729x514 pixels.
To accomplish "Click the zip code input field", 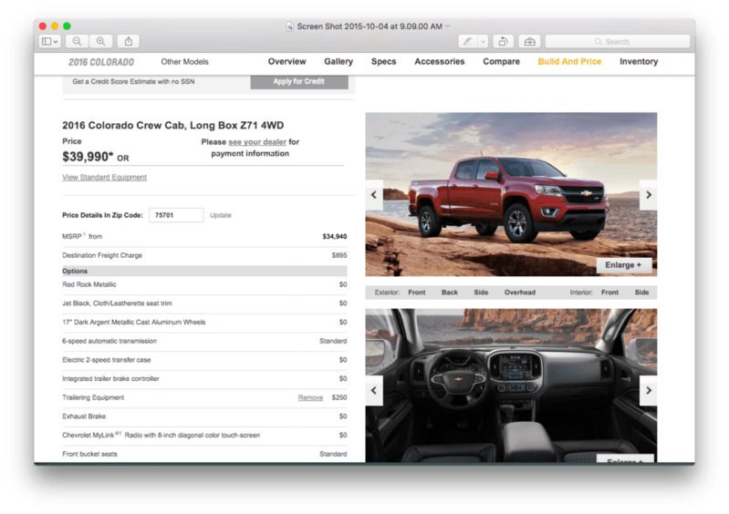I will (x=176, y=215).
